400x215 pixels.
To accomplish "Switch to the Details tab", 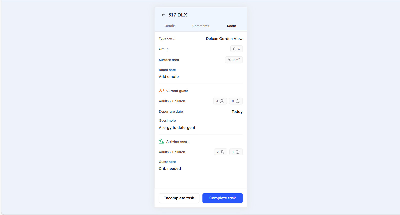I will point(170,26).
